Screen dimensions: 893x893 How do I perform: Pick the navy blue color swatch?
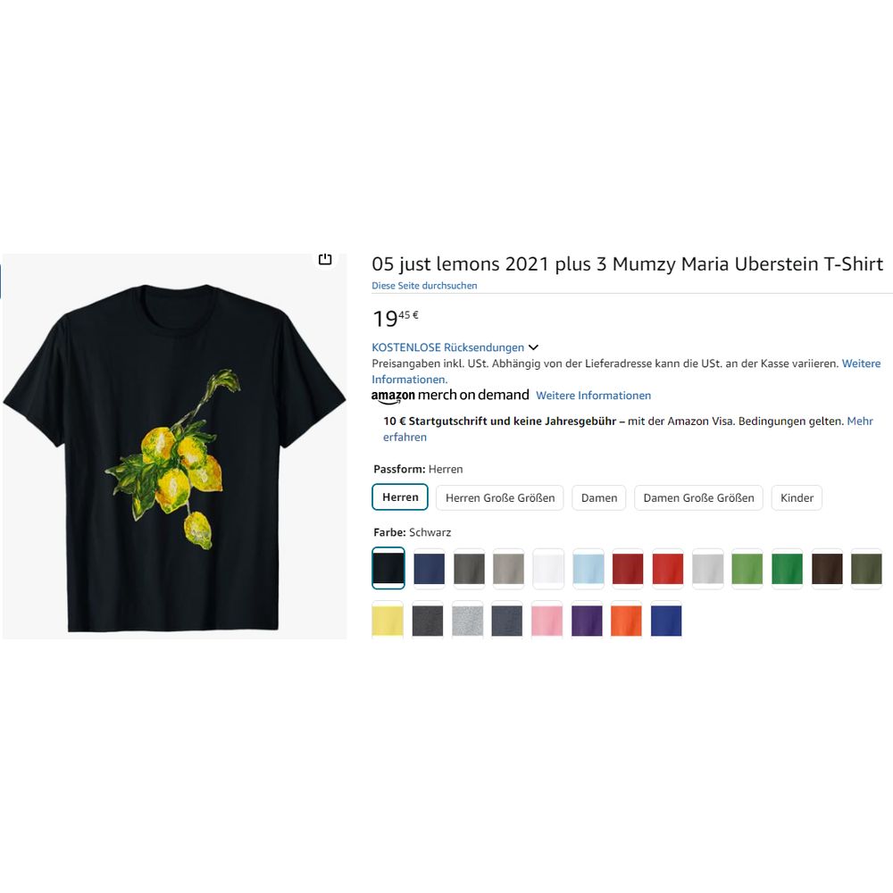[429, 568]
